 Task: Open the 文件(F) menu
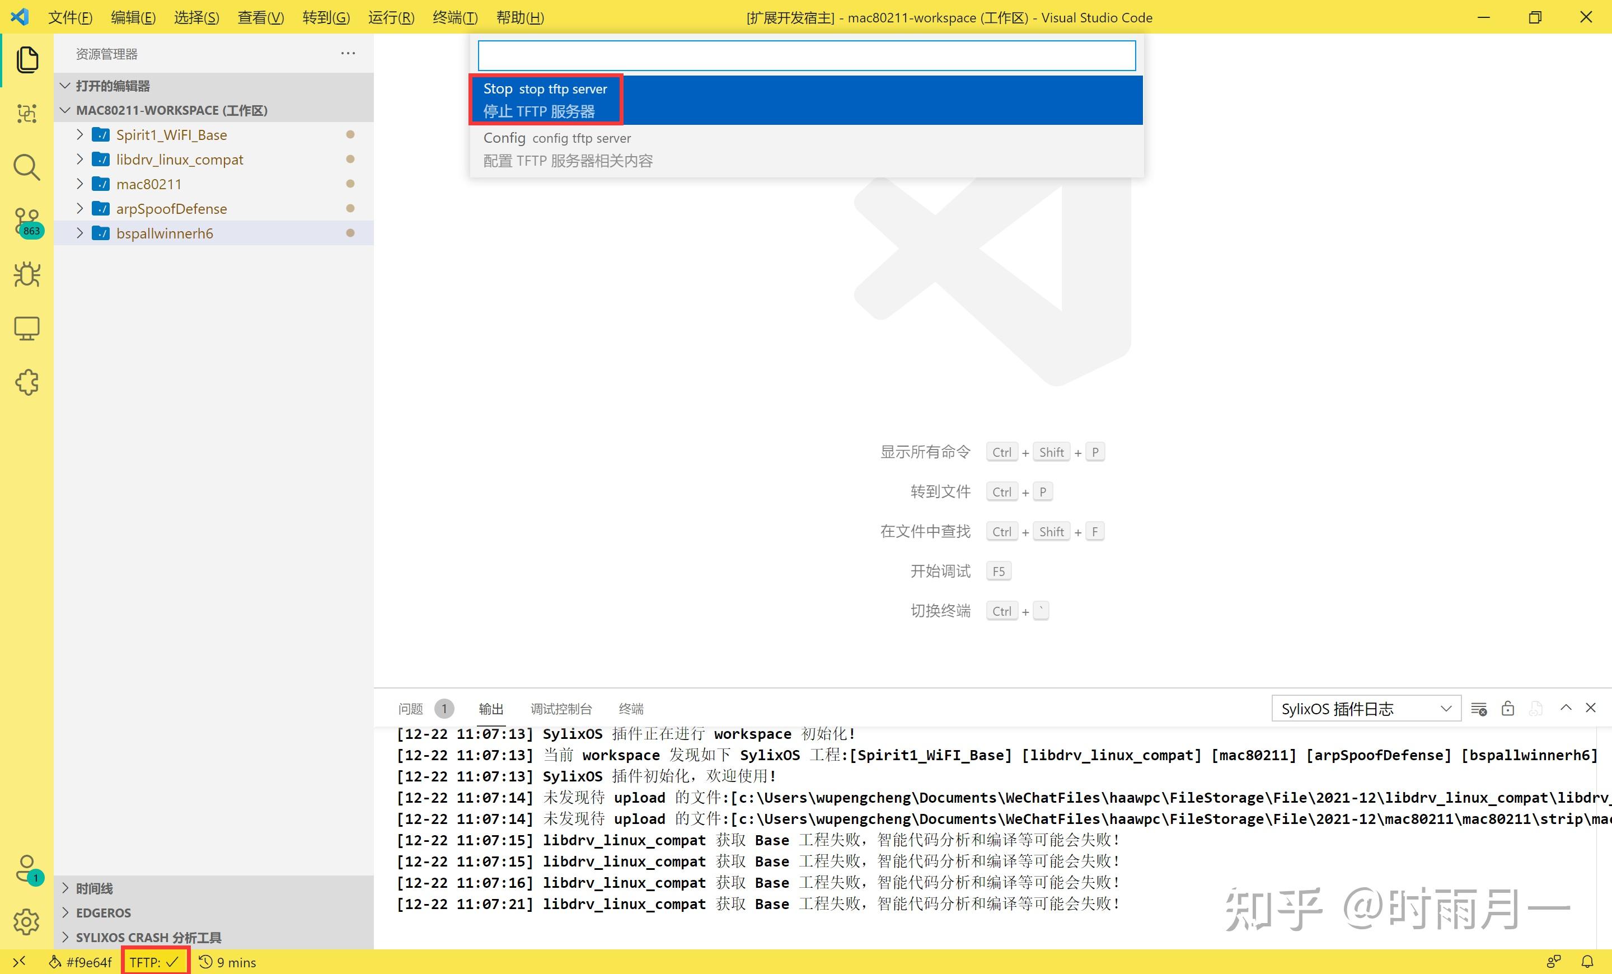pos(70,18)
